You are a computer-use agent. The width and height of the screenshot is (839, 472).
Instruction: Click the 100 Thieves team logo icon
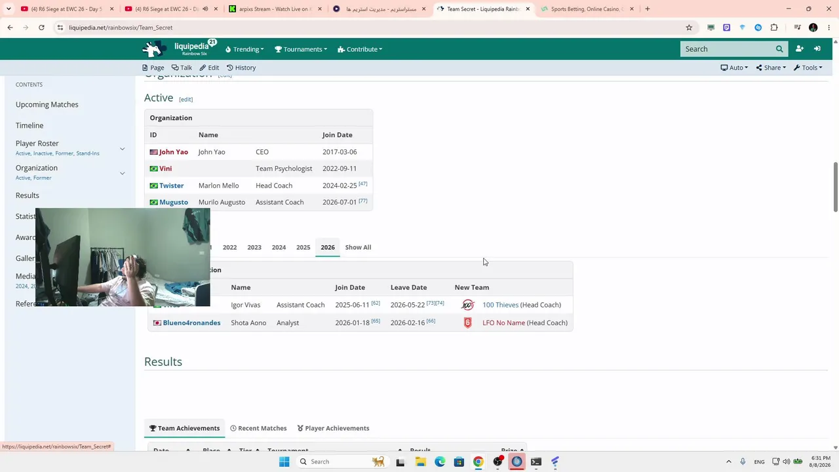[467, 305]
